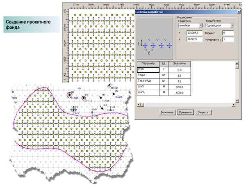Select the cyan-circled well 912 symbol

pyautogui.click(x=73, y=110)
